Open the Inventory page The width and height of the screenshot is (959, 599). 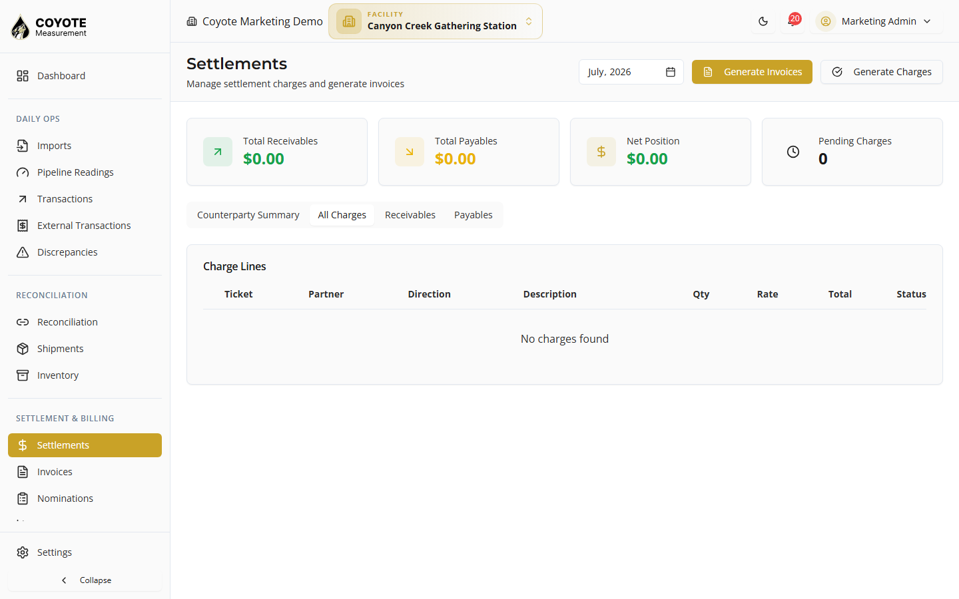pos(85,375)
